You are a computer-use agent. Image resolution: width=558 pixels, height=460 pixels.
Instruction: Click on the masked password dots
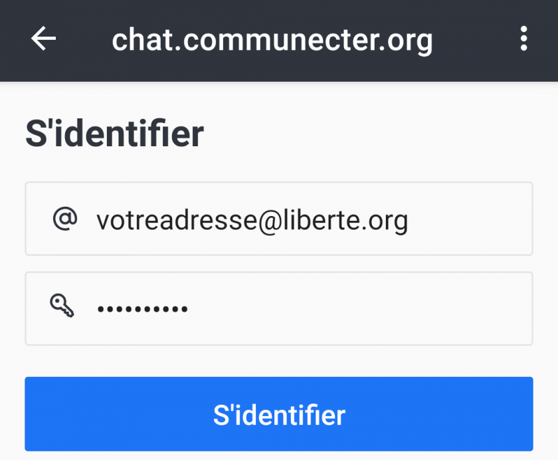[x=142, y=309]
